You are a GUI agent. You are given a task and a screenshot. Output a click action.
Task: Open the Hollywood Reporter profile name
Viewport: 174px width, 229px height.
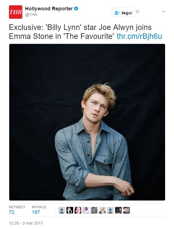click(x=49, y=9)
